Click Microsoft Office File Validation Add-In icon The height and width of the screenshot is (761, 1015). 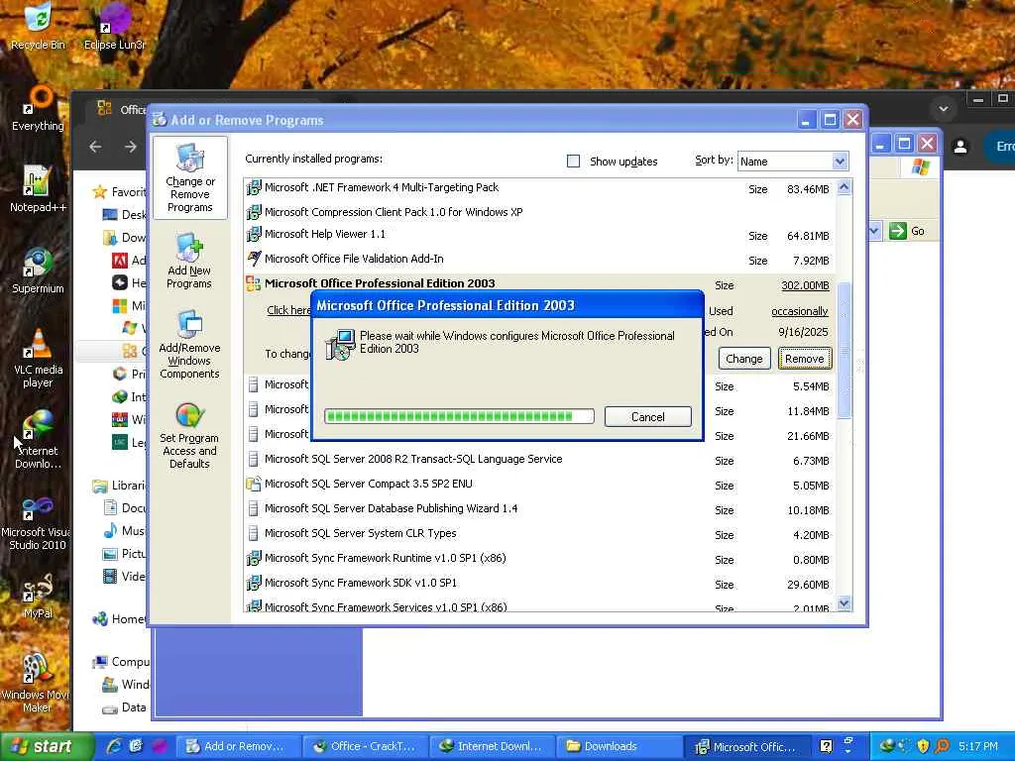pyautogui.click(x=254, y=259)
